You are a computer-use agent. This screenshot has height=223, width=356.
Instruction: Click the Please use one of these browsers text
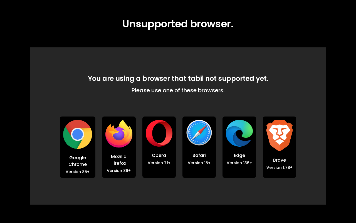[178, 90]
